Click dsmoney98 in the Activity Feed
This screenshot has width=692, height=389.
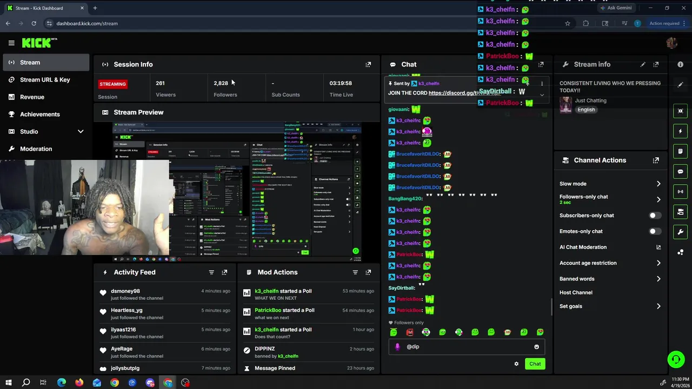pos(125,291)
